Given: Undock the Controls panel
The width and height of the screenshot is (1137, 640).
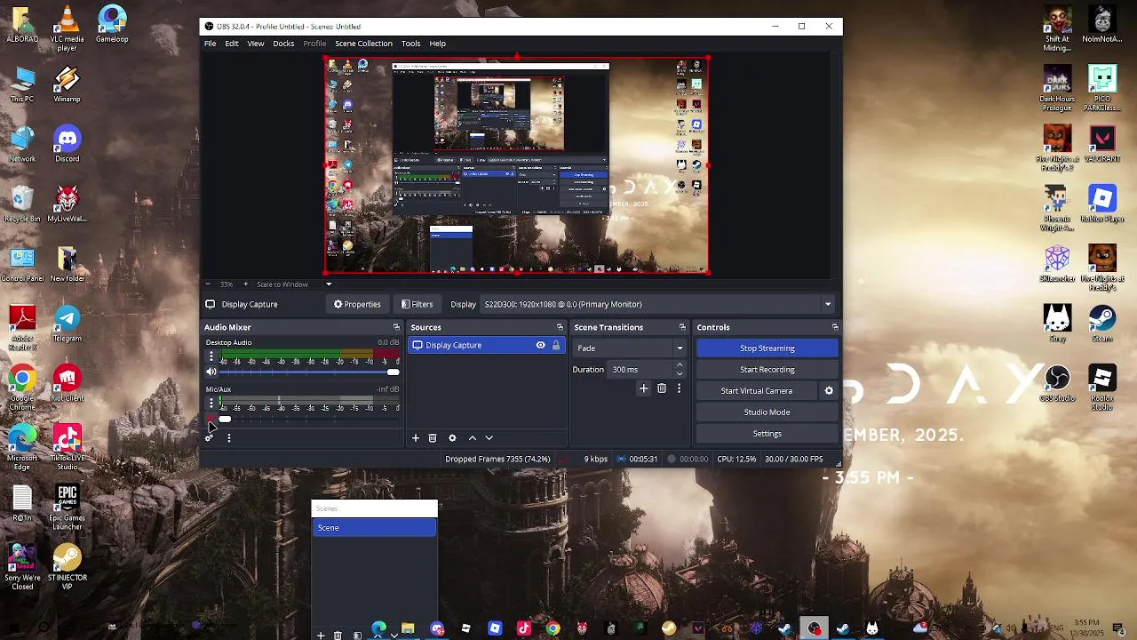Looking at the screenshot, I should pyautogui.click(x=835, y=327).
